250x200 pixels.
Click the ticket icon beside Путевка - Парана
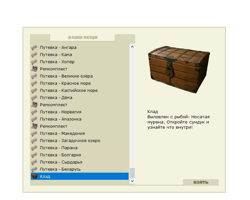click(34, 148)
